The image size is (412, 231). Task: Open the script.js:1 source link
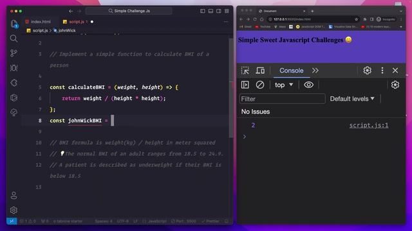click(x=369, y=125)
